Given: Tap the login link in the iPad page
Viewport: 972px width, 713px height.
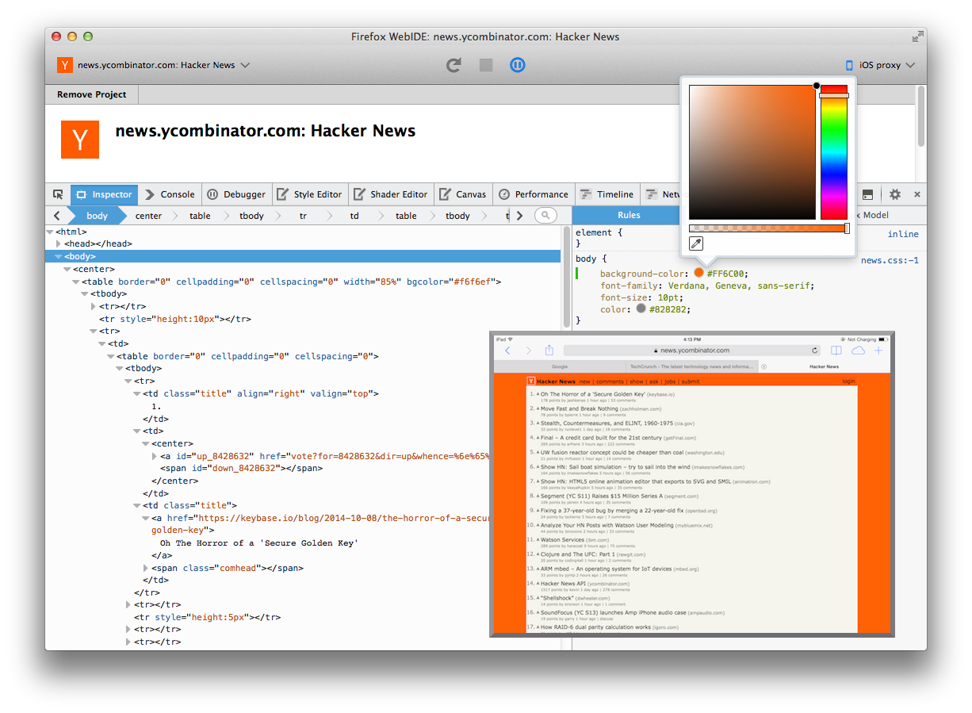Looking at the screenshot, I should [849, 381].
